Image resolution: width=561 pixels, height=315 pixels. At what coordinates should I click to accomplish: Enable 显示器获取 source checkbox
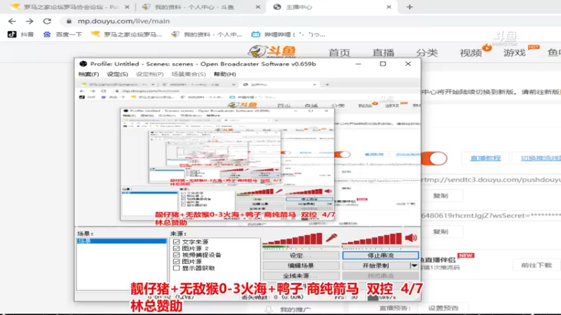click(177, 268)
